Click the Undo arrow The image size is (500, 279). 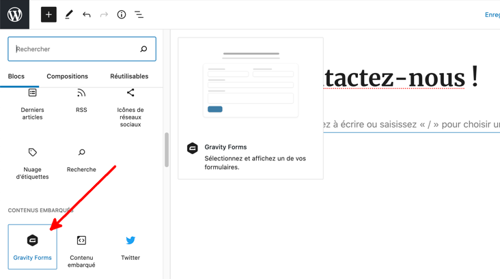click(86, 14)
